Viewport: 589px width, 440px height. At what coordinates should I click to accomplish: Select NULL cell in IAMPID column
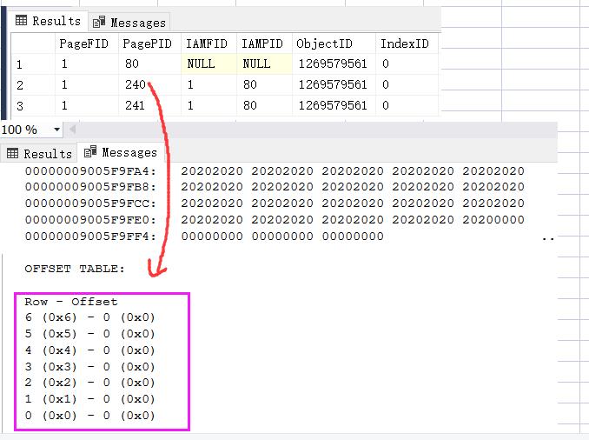pyautogui.click(x=264, y=63)
